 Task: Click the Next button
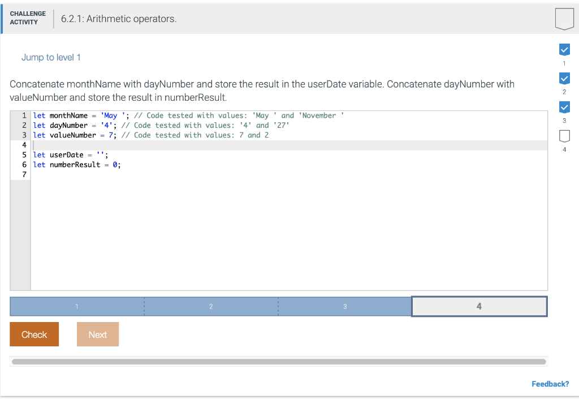point(97,334)
